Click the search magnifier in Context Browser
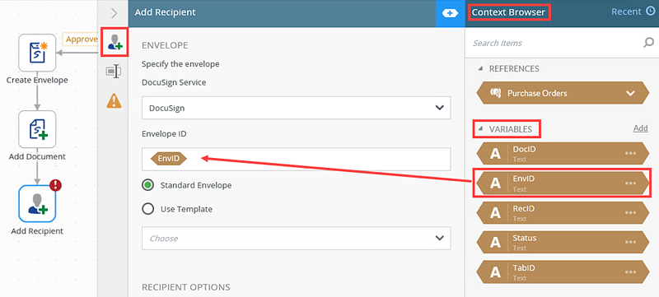Image resolution: width=659 pixels, height=297 pixels. (x=648, y=42)
